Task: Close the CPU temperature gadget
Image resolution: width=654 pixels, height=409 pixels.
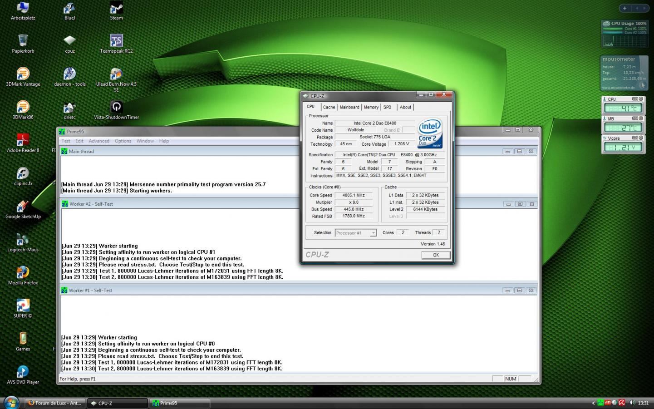Action: pos(641,99)
